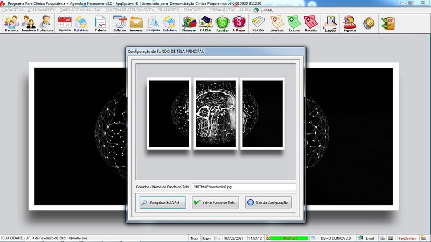Click the exit door toolbar icon
Screen dimensions: 431x242
click(x=388, y=23)
